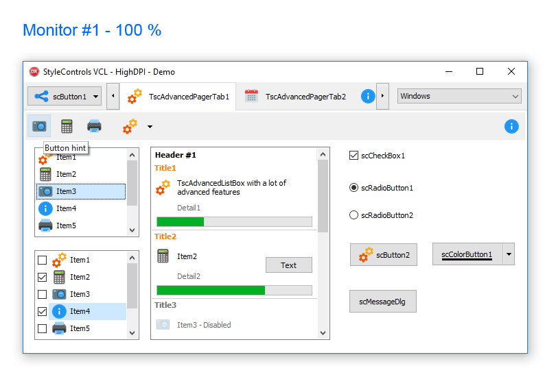
Task: Click the scMessageDlg button
Action: pyautogui.click(x=383, y=302)
